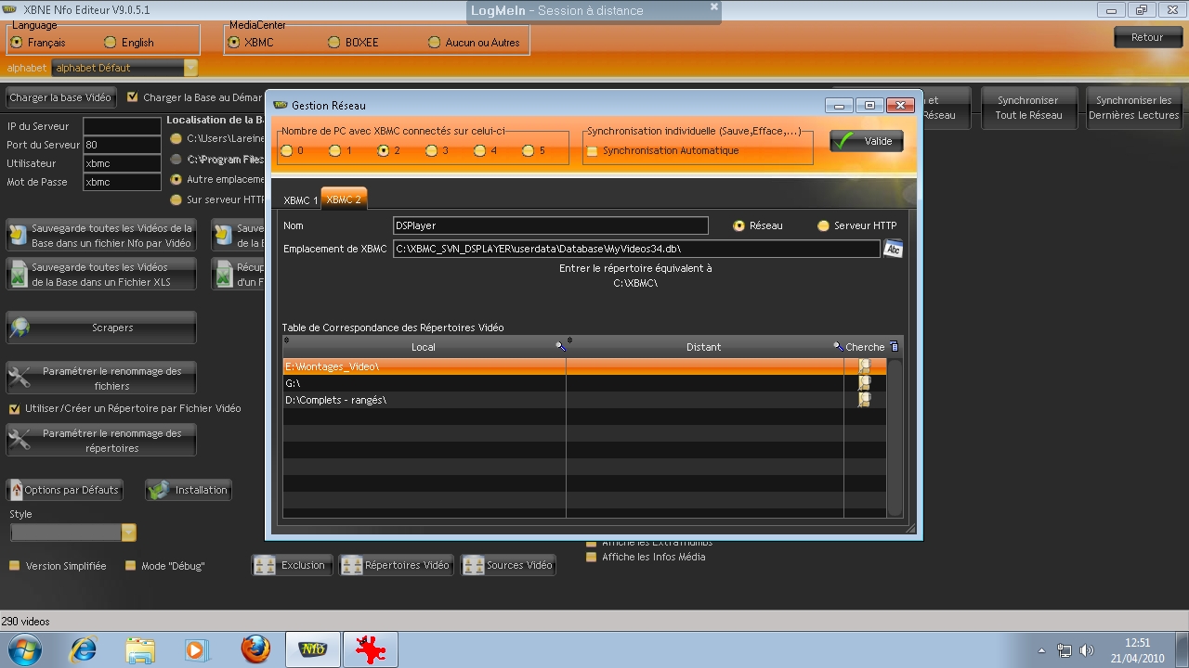Enable Synchronisation Automatique checkbox
The width and height of the screenshot is (1189, 668).
coord(592,151)
